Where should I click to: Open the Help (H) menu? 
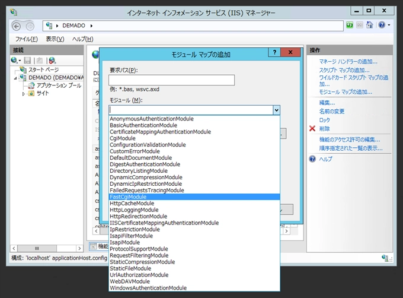(x=83, y=39)
